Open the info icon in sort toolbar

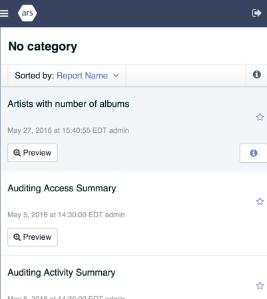(256, 74)
